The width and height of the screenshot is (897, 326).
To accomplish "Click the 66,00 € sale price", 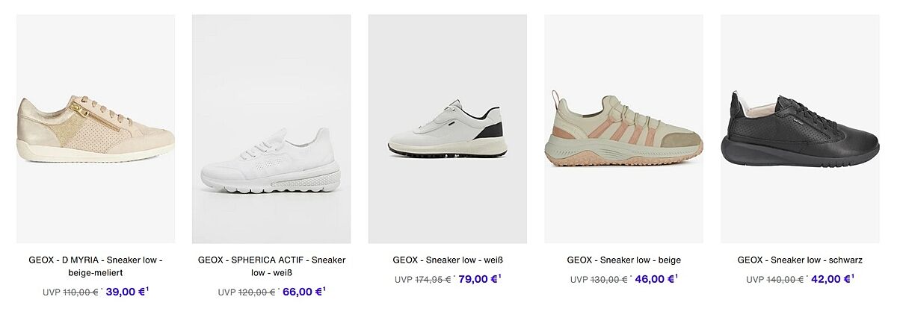I will [x=303, y=292].
